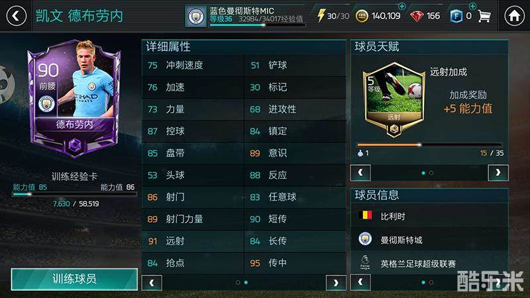530x298 pixels.
Task: Tap the talent progress bar showing 15/35
Action: tap(429, 144)
